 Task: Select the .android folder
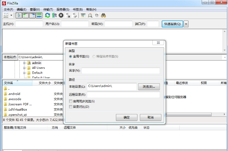point(14,94)
